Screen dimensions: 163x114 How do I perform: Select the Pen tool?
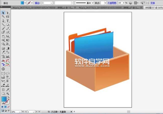click(3, 21)
